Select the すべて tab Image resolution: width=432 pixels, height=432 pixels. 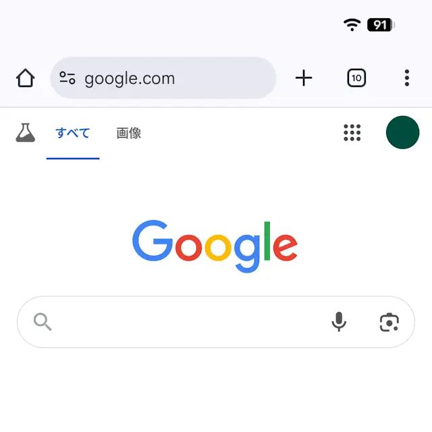coord(73,133)
